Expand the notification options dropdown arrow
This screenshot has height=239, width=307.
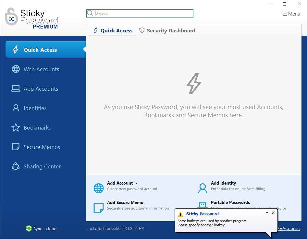(267, 213)
